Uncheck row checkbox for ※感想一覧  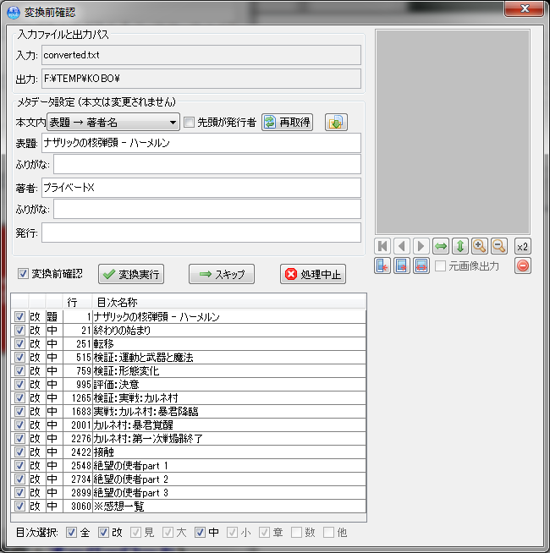coord(19,506)
